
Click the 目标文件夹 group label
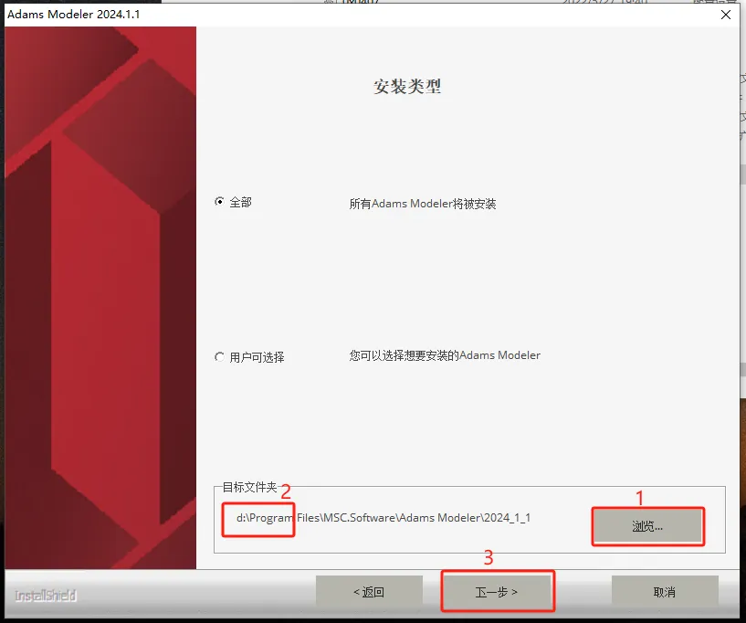pyautogui.click(x=250, y=487)
